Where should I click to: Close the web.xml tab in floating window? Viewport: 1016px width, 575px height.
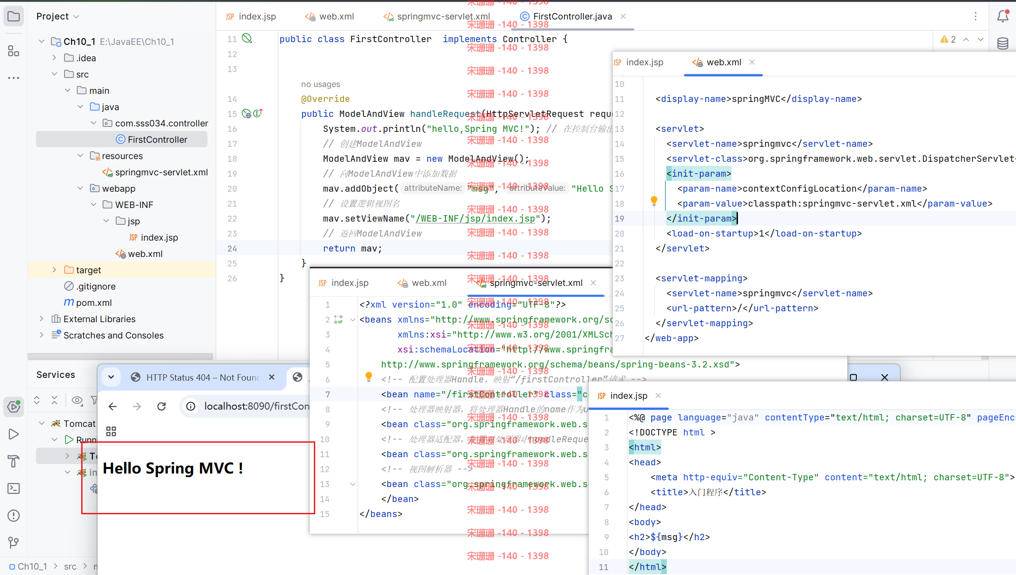pos(752,62)
